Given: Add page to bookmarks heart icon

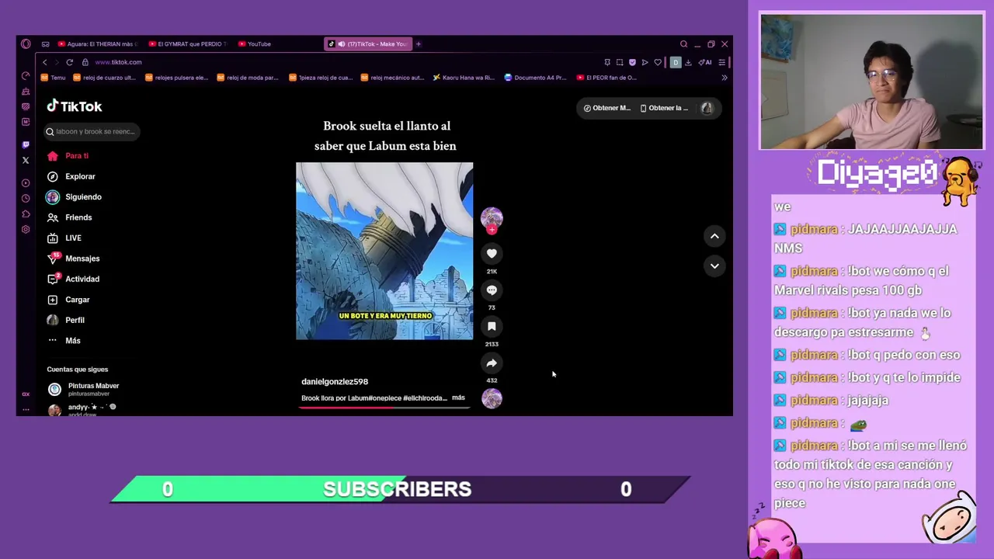Looking at the screenshot, I should coord(658,62).
